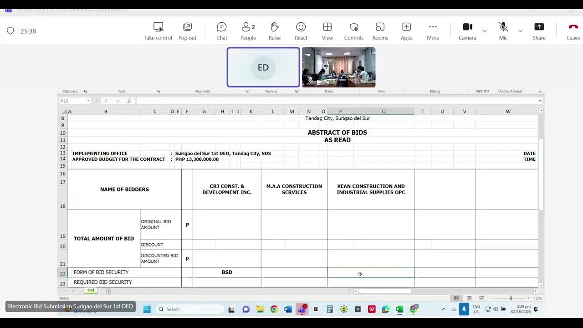The width and height of the screenshot is (583, 328).
Task: Expand the formula bar dropdown arrow
Action: click(540, 101)
